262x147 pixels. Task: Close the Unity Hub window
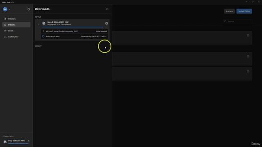pyautogui.click(x=259, y=2)
